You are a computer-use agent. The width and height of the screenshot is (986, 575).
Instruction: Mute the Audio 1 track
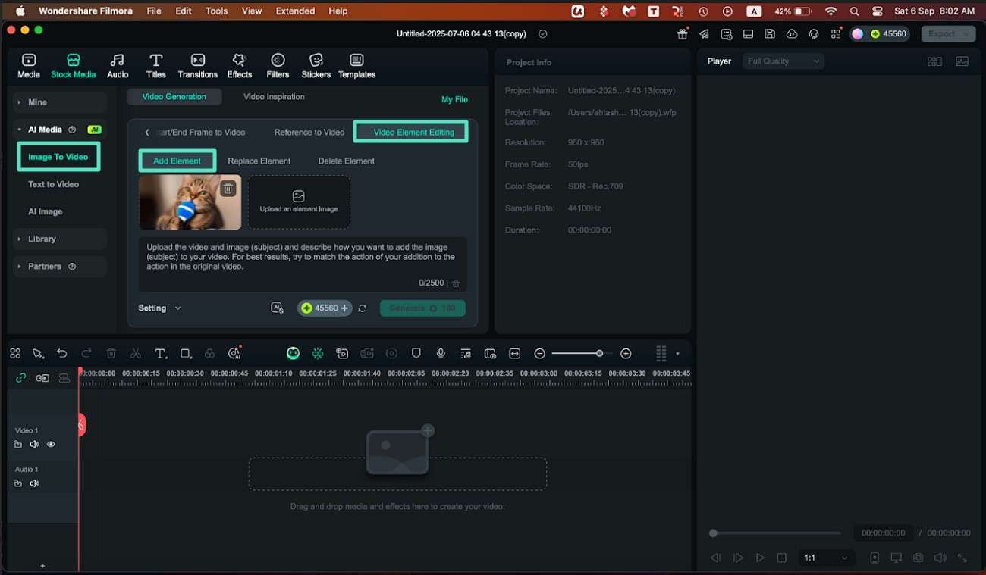point(34,483)
